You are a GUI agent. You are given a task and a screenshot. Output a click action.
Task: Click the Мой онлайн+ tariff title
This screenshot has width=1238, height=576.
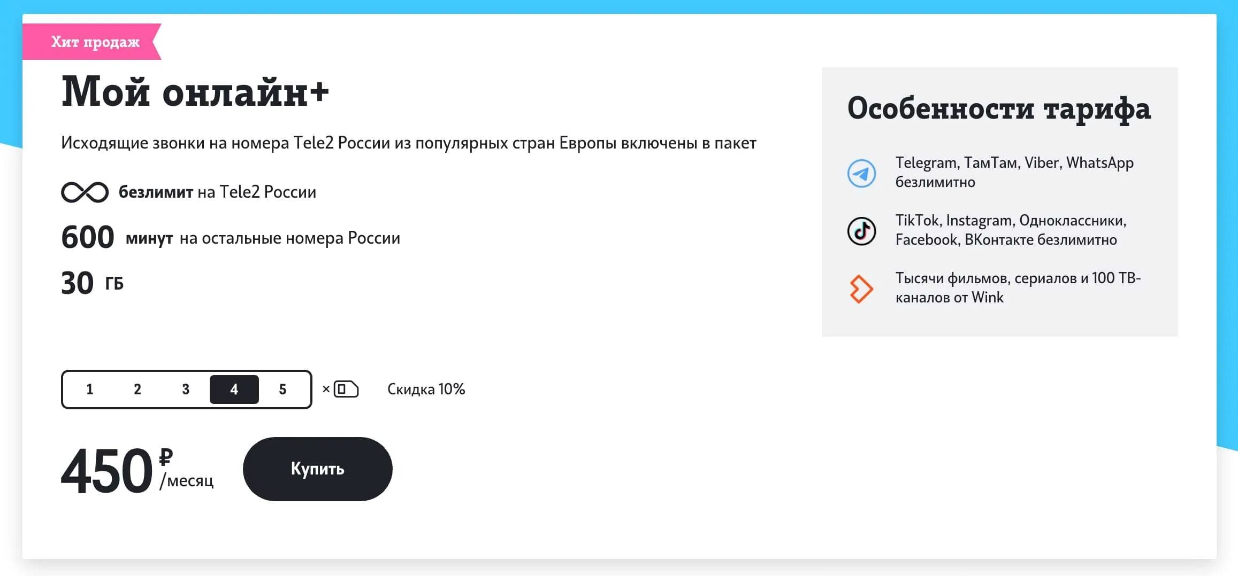coord(195,92)
